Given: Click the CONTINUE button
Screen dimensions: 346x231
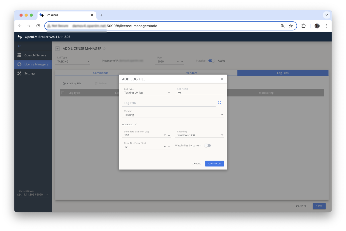Looking at the screenshot, I should (x=214, y=163).
